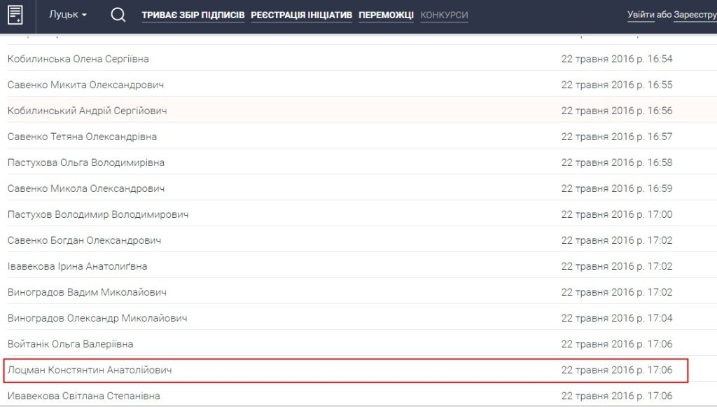Viewport: 717px width, 407px height.
Task: Click the document logo icon in header
Action: [15, 15]
